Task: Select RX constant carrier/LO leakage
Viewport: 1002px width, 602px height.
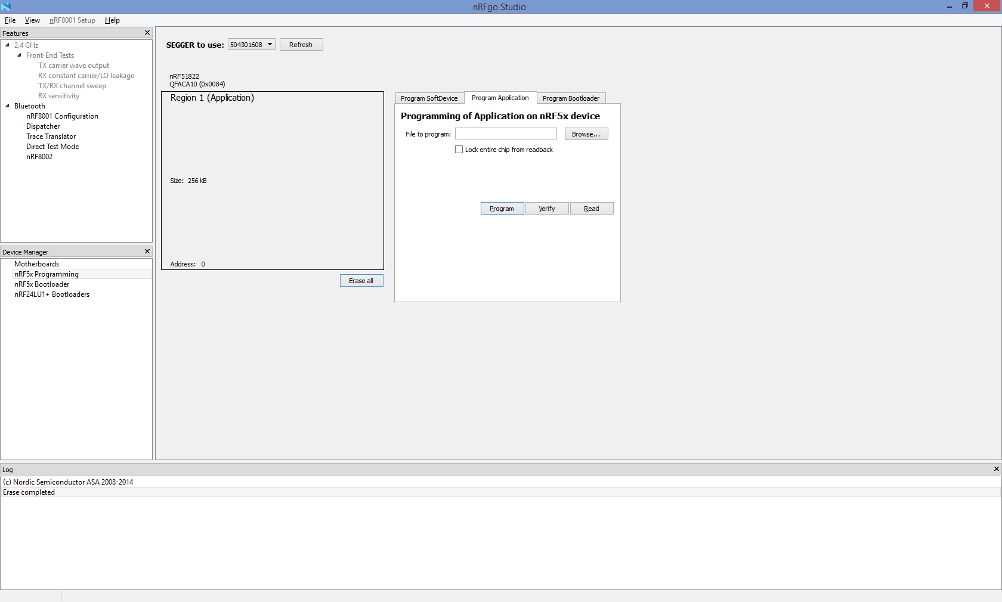Action: coord(86,76)
